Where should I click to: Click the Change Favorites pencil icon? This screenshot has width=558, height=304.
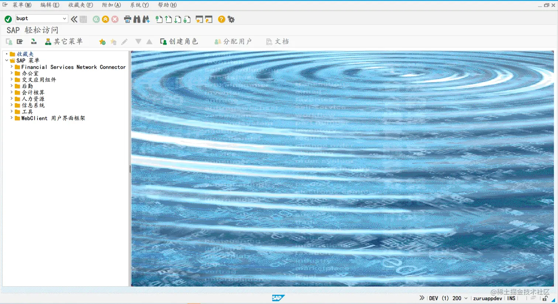[124, 42]
